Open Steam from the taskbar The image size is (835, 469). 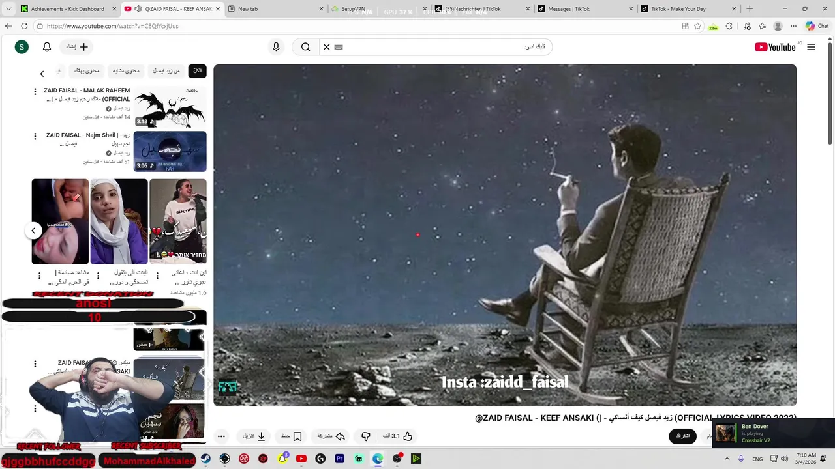click(206, 459)
